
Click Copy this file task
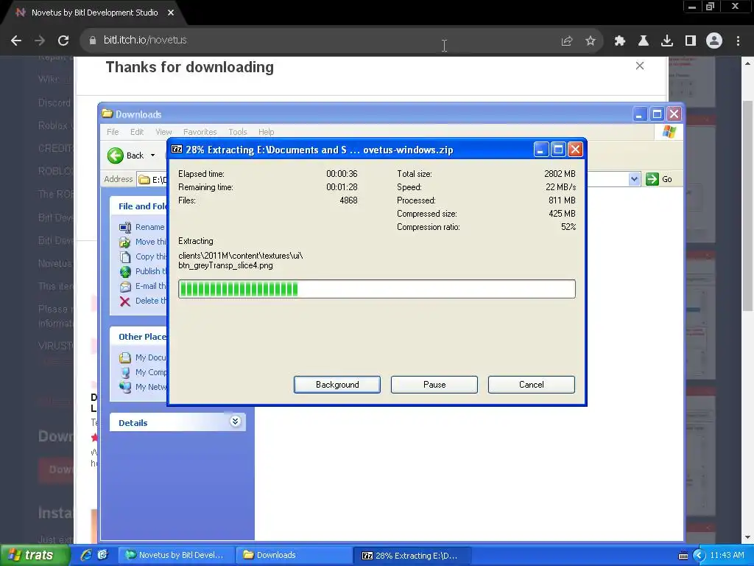click(x=151, y=256)
